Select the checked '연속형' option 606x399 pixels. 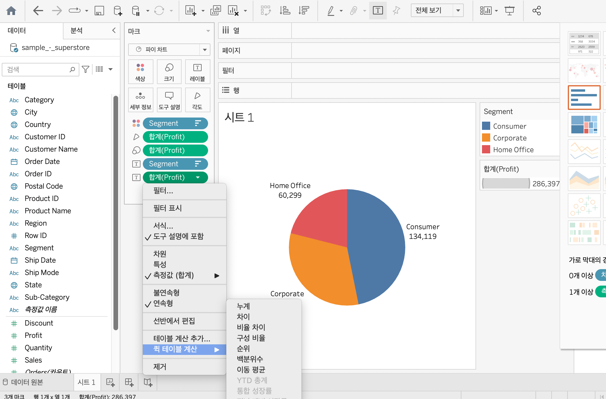pyautogui.click(x=163, y=304)
